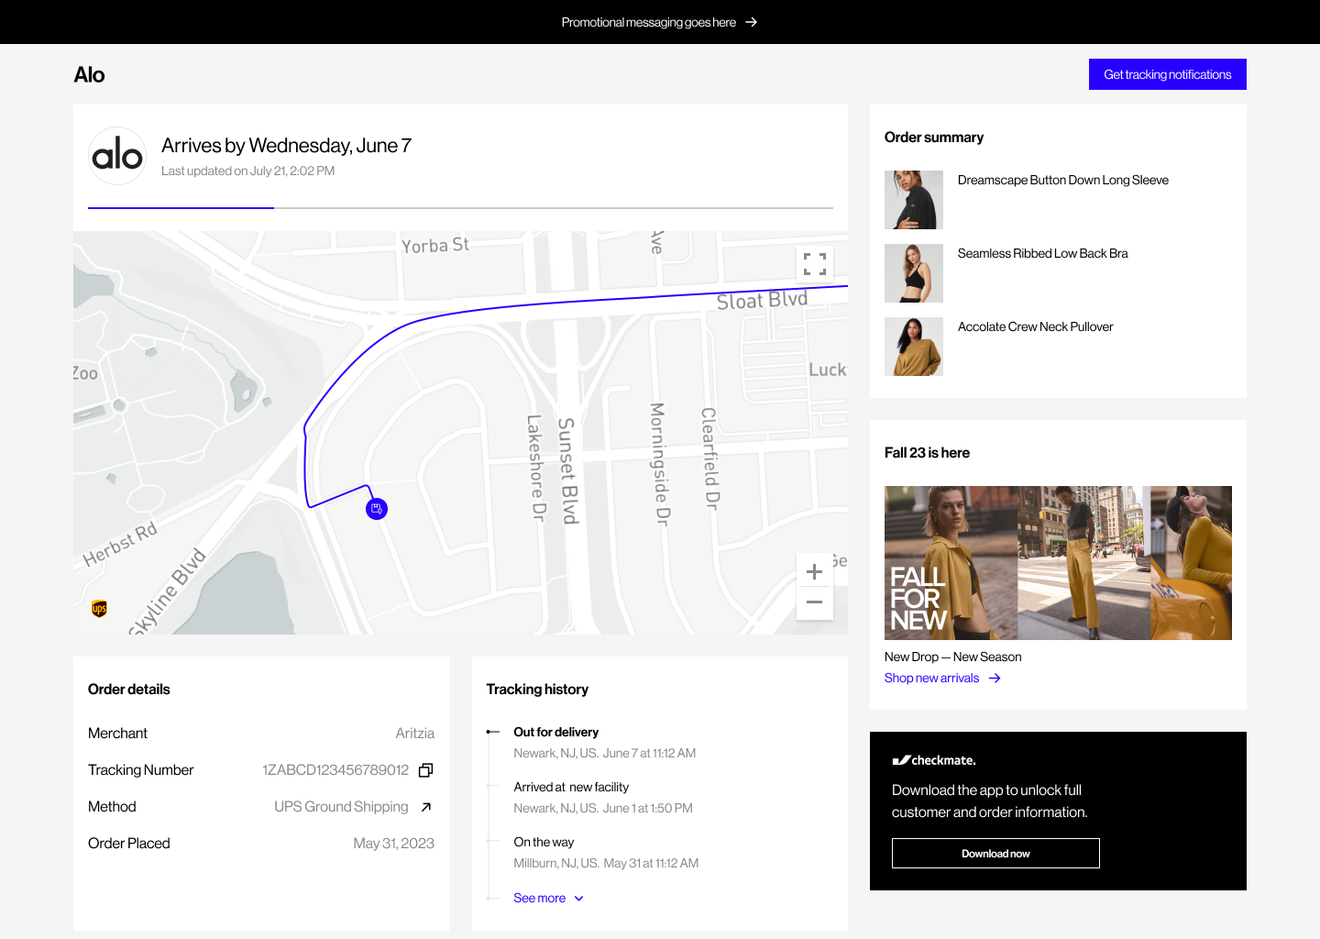
Task: Click the delivery progress bar
Action: (460, 208)
